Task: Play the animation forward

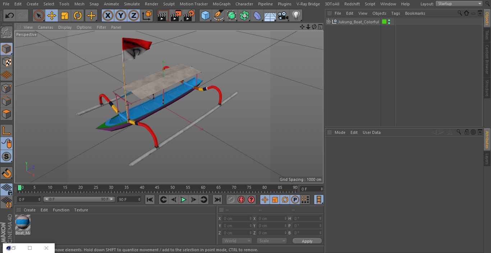Action: click(x=183, y=200)
